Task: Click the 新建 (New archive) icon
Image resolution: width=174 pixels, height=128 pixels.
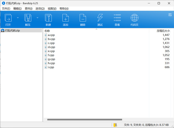Action: click(48, 18)
